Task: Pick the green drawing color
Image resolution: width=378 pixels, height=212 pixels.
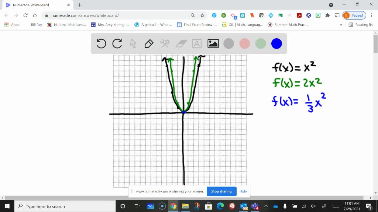Action: 260,43
